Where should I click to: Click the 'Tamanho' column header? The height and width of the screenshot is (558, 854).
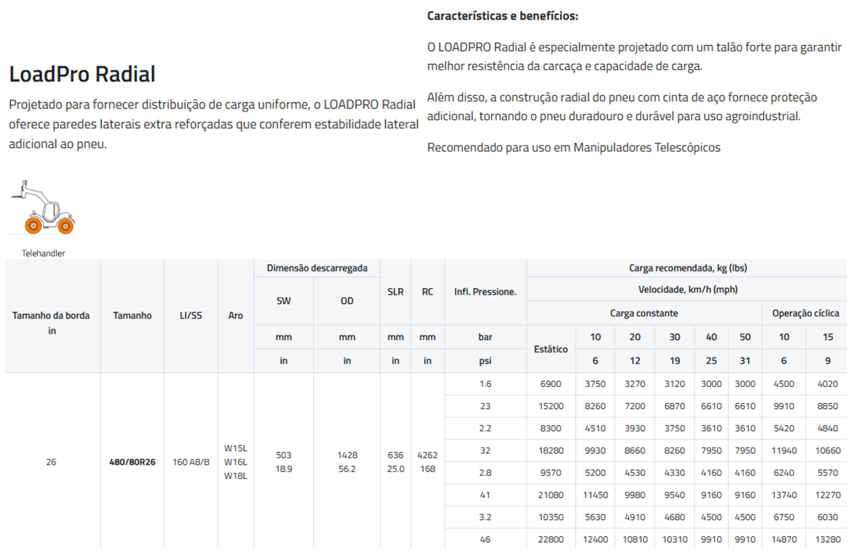click(133, 315)
